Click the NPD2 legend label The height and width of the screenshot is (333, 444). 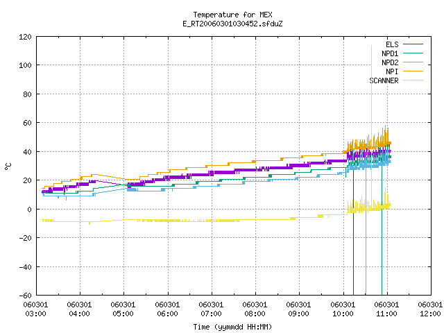coord(390,62)
